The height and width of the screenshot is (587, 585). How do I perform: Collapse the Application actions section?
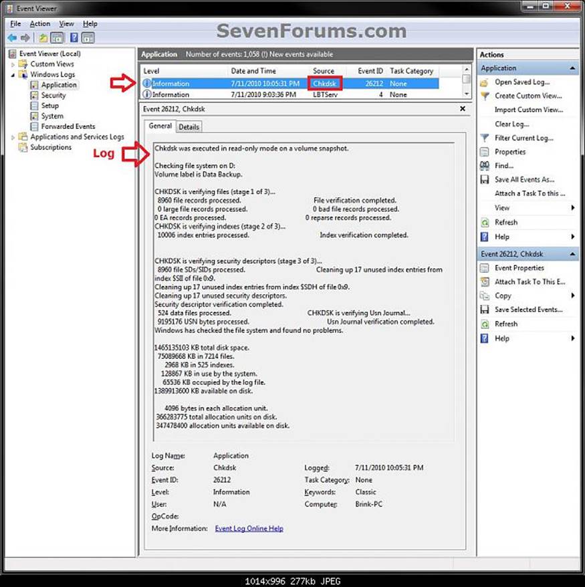point(572,68)
